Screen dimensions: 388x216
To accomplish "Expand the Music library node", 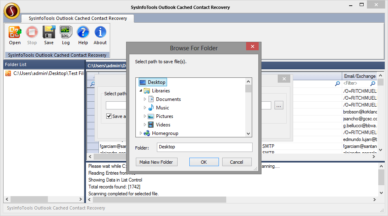I will coord(145,108).
